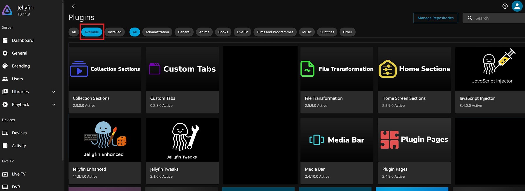Open Jellyfin Tweaks plugin thumbnail
Screen dimensions: 525x191
(x=182, y=140)
